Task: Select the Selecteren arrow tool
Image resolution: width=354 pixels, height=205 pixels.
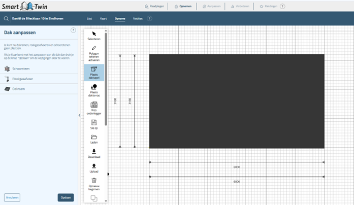Action: (x=94, y=34)
